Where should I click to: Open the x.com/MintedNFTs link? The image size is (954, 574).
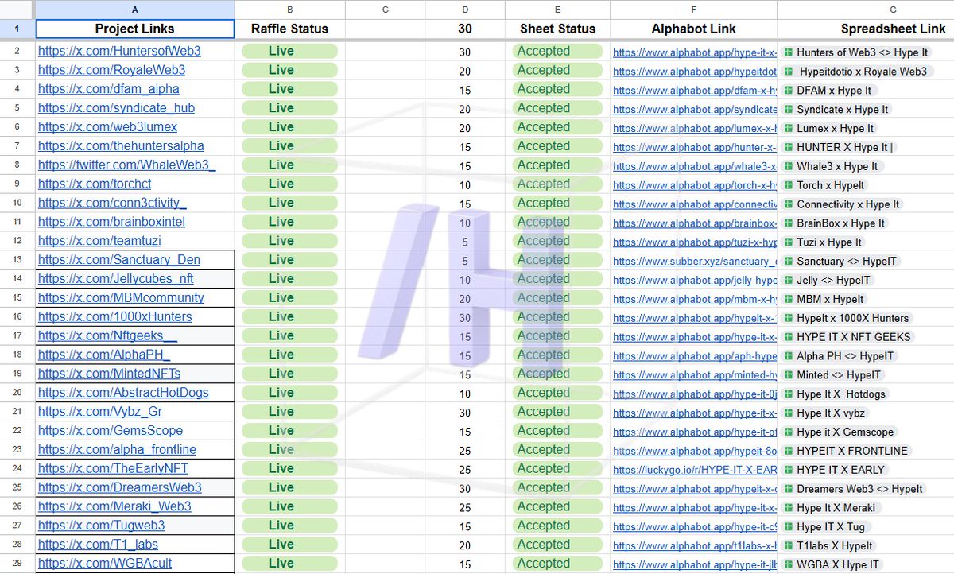(x=110, y=374)
